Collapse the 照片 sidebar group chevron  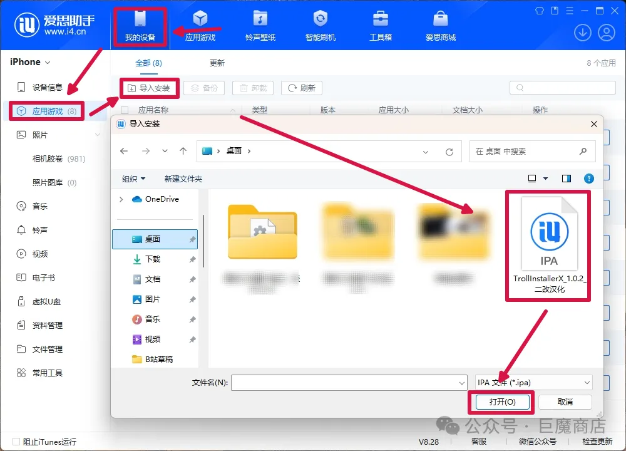click(x=98, y=135)
